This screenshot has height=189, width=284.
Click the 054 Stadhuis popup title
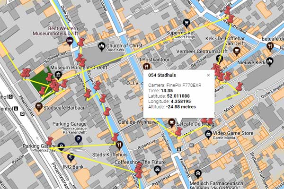click(x=162, y=75)
